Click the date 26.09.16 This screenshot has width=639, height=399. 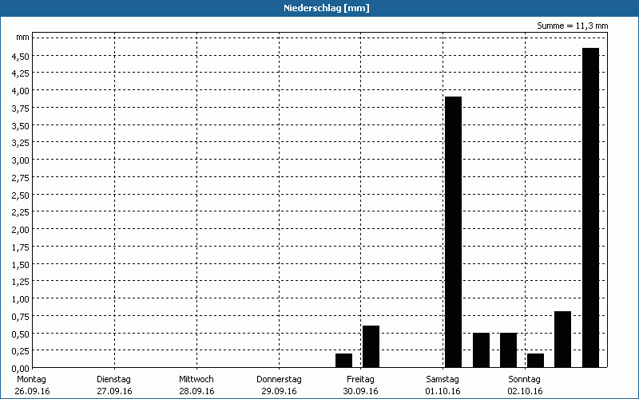pos(32,392)
